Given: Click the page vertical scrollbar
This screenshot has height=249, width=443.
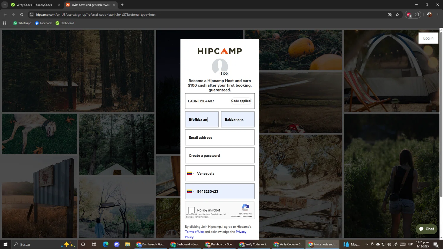Looking at the screenshot, I should point(441,118).
